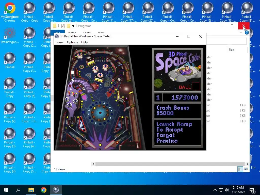Show hidden system tray icons
260x195 pixels.
[215, 190]
